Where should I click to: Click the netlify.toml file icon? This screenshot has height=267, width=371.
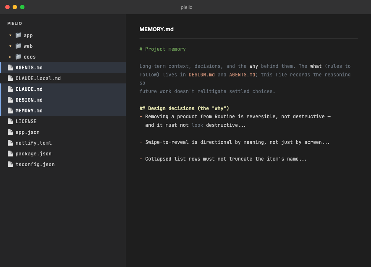[10, 143]
